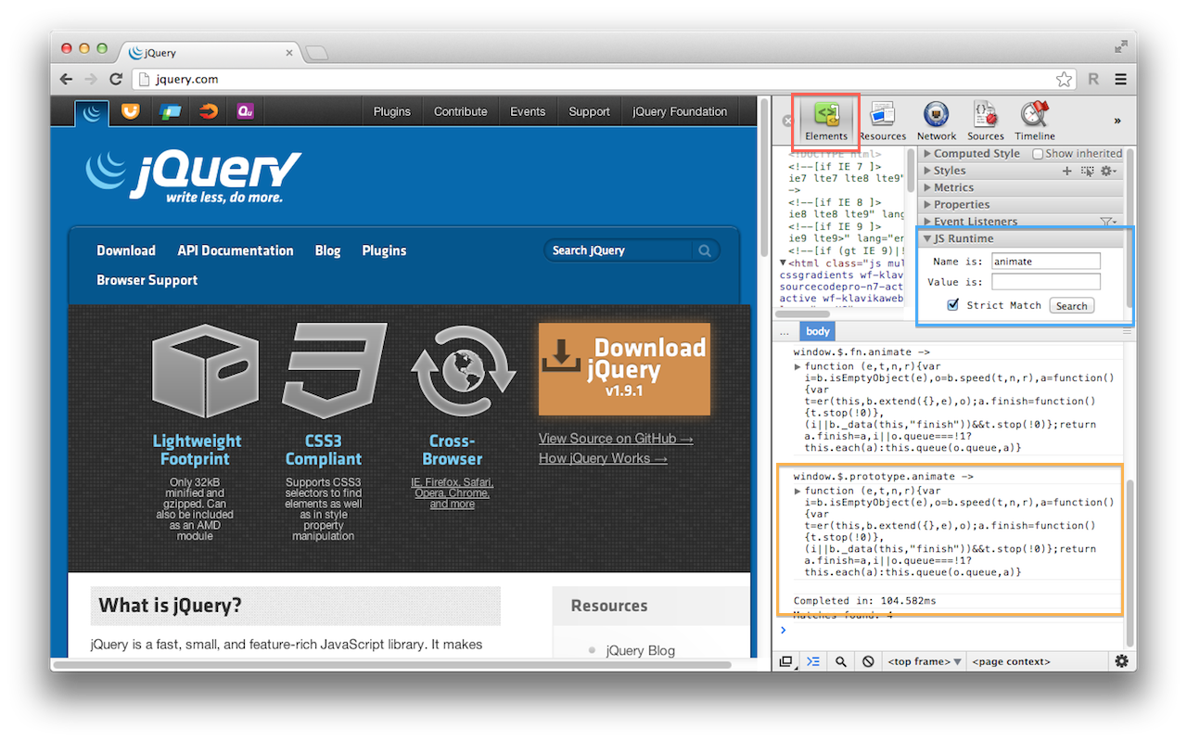1187x742 pixels.
Task: Click the Value is input field
Action: point(1045,282)
